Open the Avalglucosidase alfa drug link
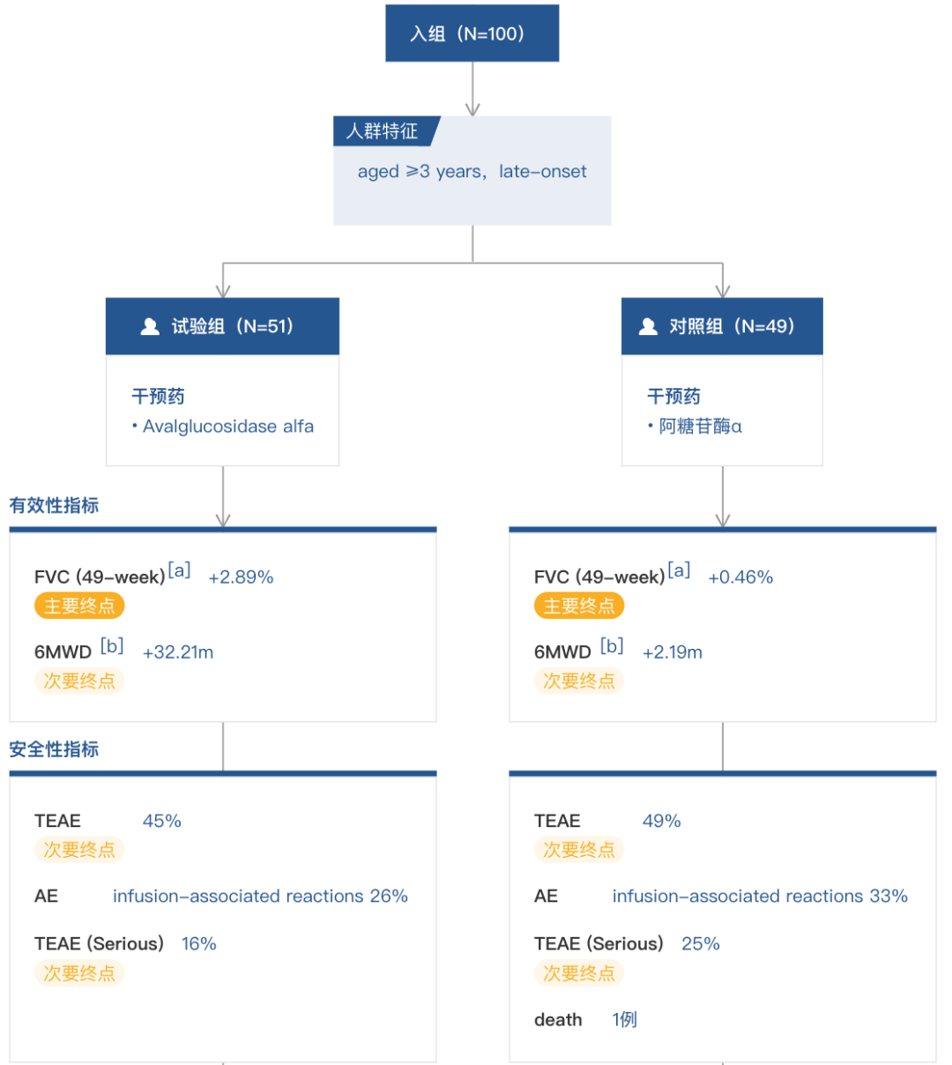This screenshot has height=1065, width=952. click(227, 427)
